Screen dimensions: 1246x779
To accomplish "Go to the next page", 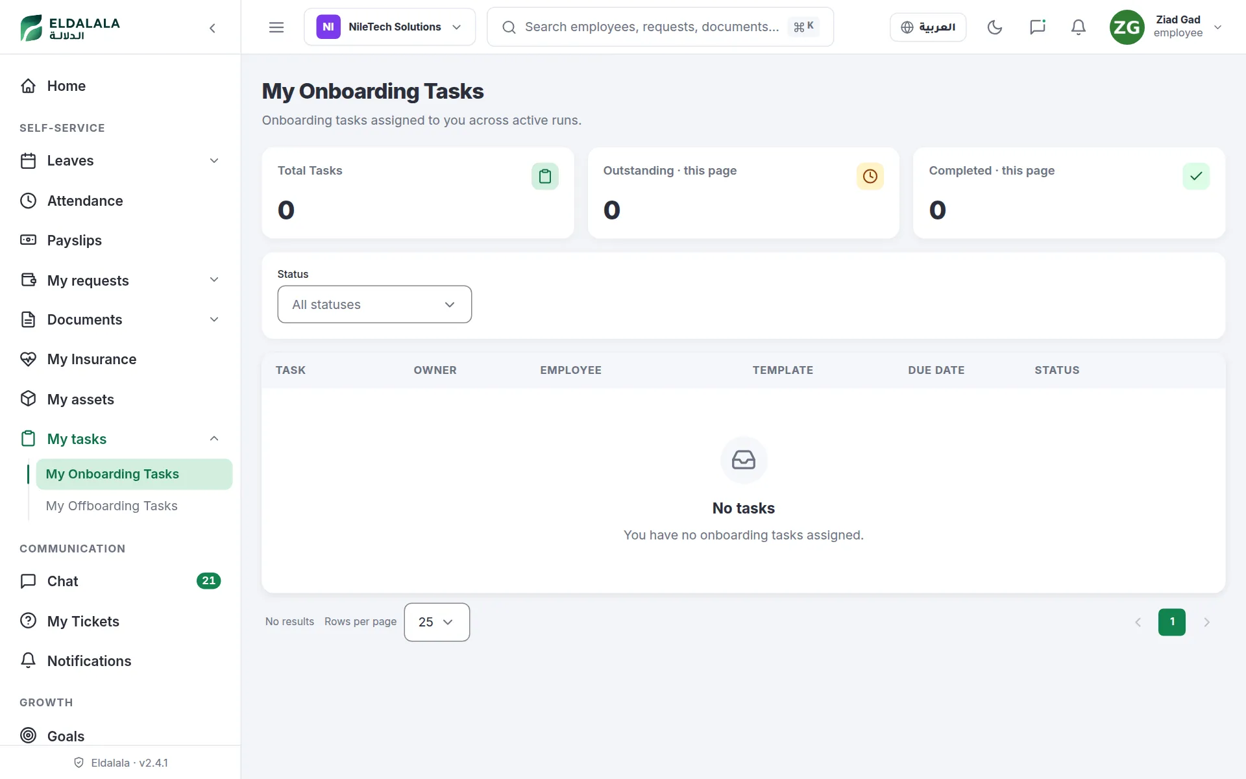I will point(1206,622).
